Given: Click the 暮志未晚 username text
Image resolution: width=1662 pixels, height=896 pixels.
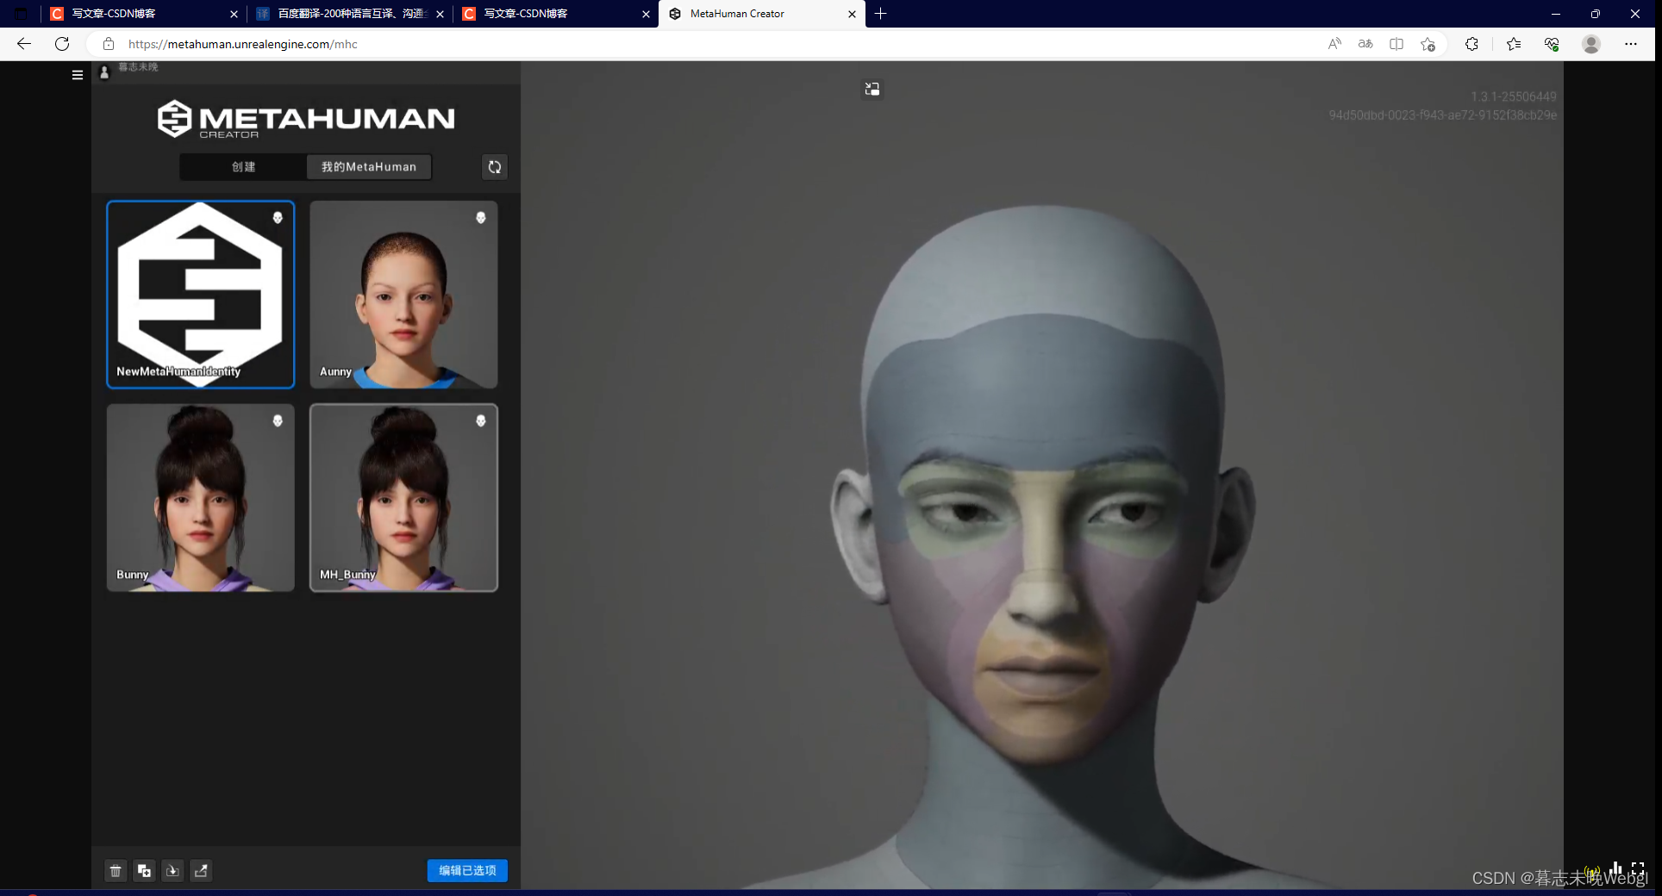Looking at the screenshot, I should point(138,67).
